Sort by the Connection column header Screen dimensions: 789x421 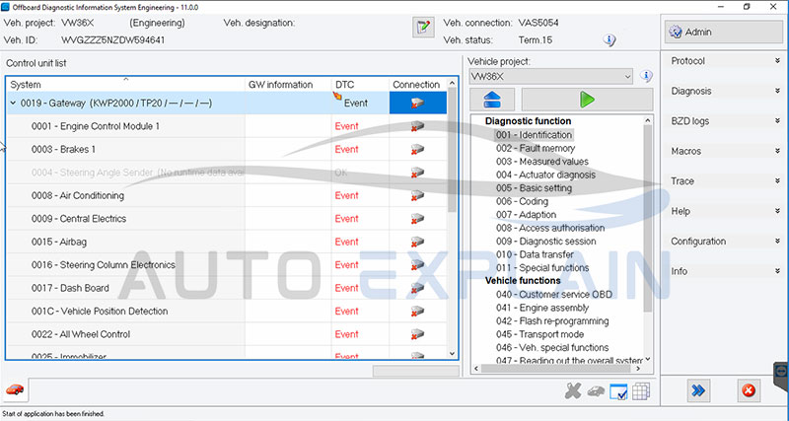point(417,85)
